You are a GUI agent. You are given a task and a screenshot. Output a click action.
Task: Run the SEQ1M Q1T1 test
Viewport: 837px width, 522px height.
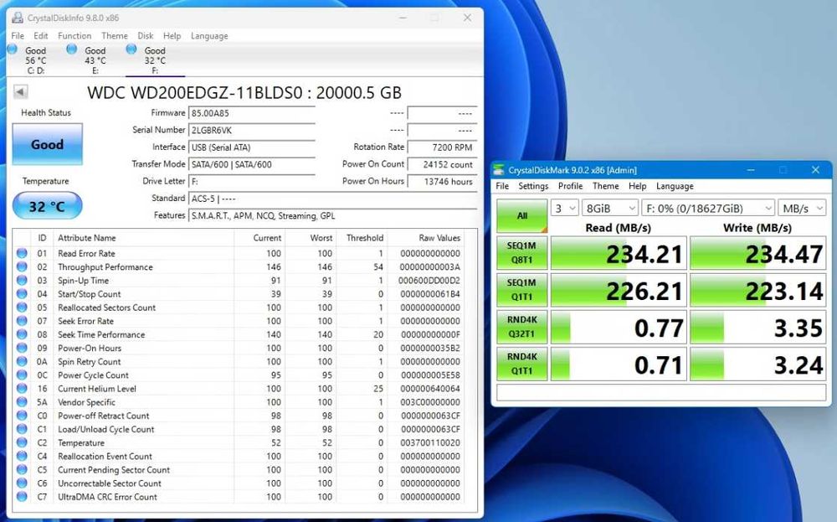pos(522,290)
